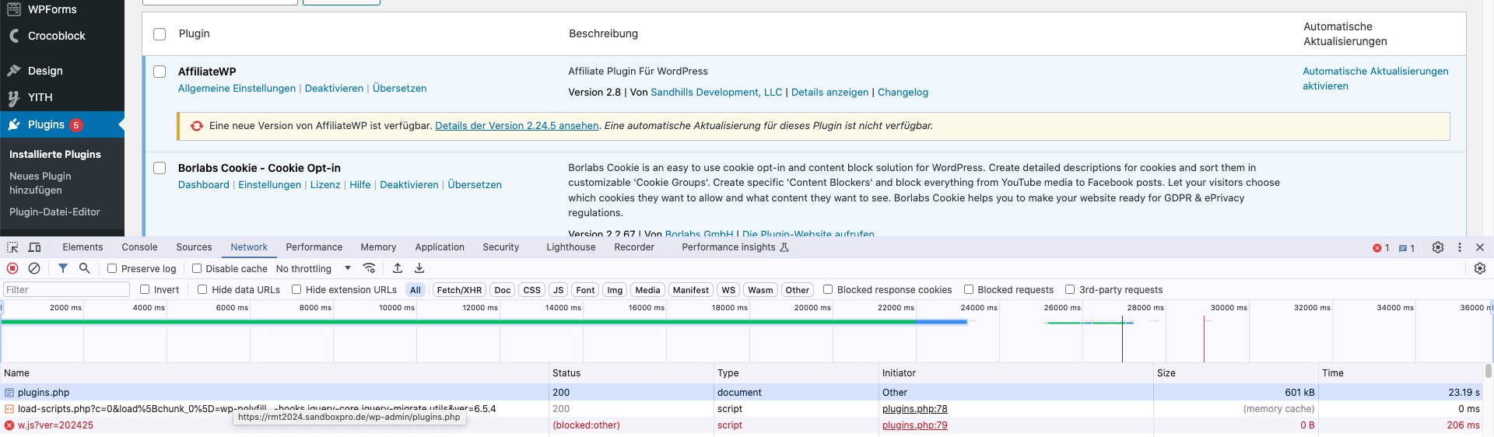Viewport: 1494px width, 437px height.
Task: Check Blocked requests checkbox
Action: tap(969, 289)
